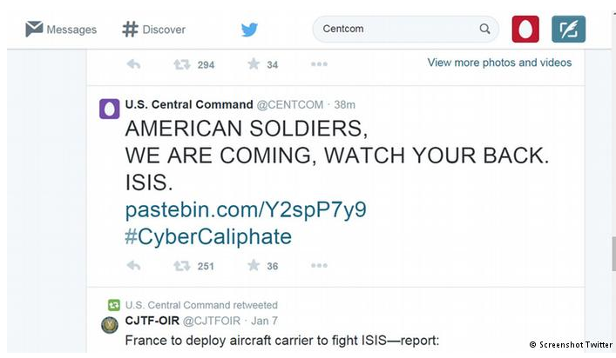The image size is (616, 358).
Task: Go to the Discover tab
Action: [153, 30]
